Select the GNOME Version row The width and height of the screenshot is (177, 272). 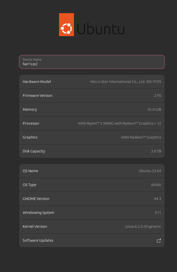(92, 199)
